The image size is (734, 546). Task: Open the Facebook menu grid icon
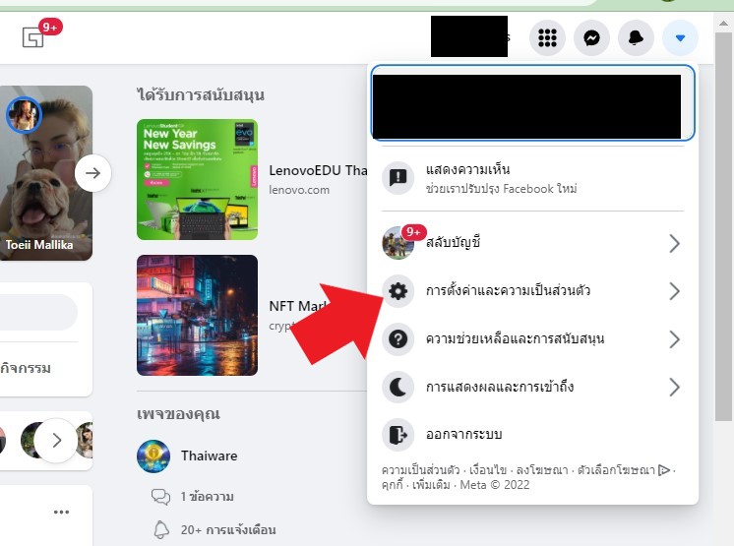547,38
